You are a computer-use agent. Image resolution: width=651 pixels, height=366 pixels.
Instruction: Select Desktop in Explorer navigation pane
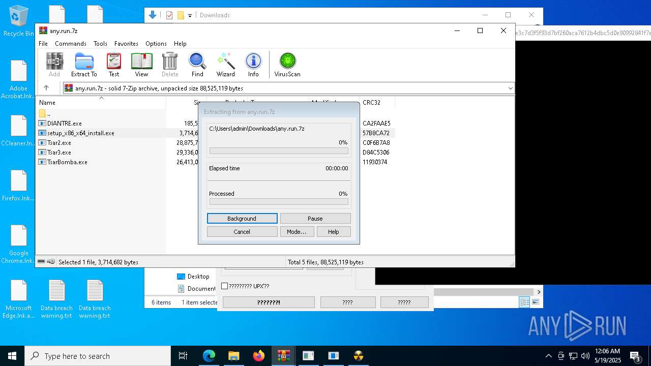pos(193,277)
